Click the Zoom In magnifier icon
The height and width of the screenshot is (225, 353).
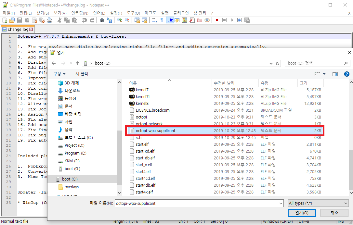(120, 20)
